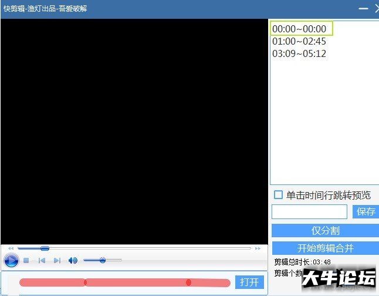Stop playback with the square stop button

point(26,260)
